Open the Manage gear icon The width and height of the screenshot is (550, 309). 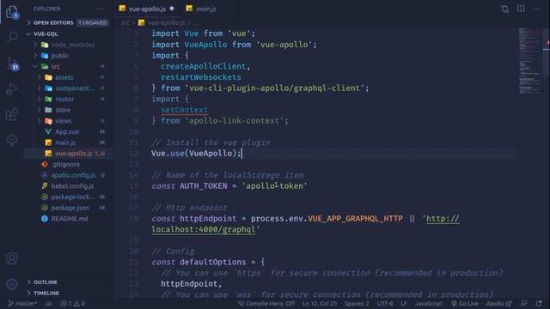(x=12, y=284)
